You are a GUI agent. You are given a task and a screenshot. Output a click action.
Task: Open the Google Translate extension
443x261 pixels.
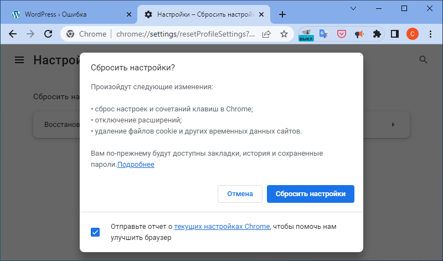pyautogui.click(x=323, y=34)
